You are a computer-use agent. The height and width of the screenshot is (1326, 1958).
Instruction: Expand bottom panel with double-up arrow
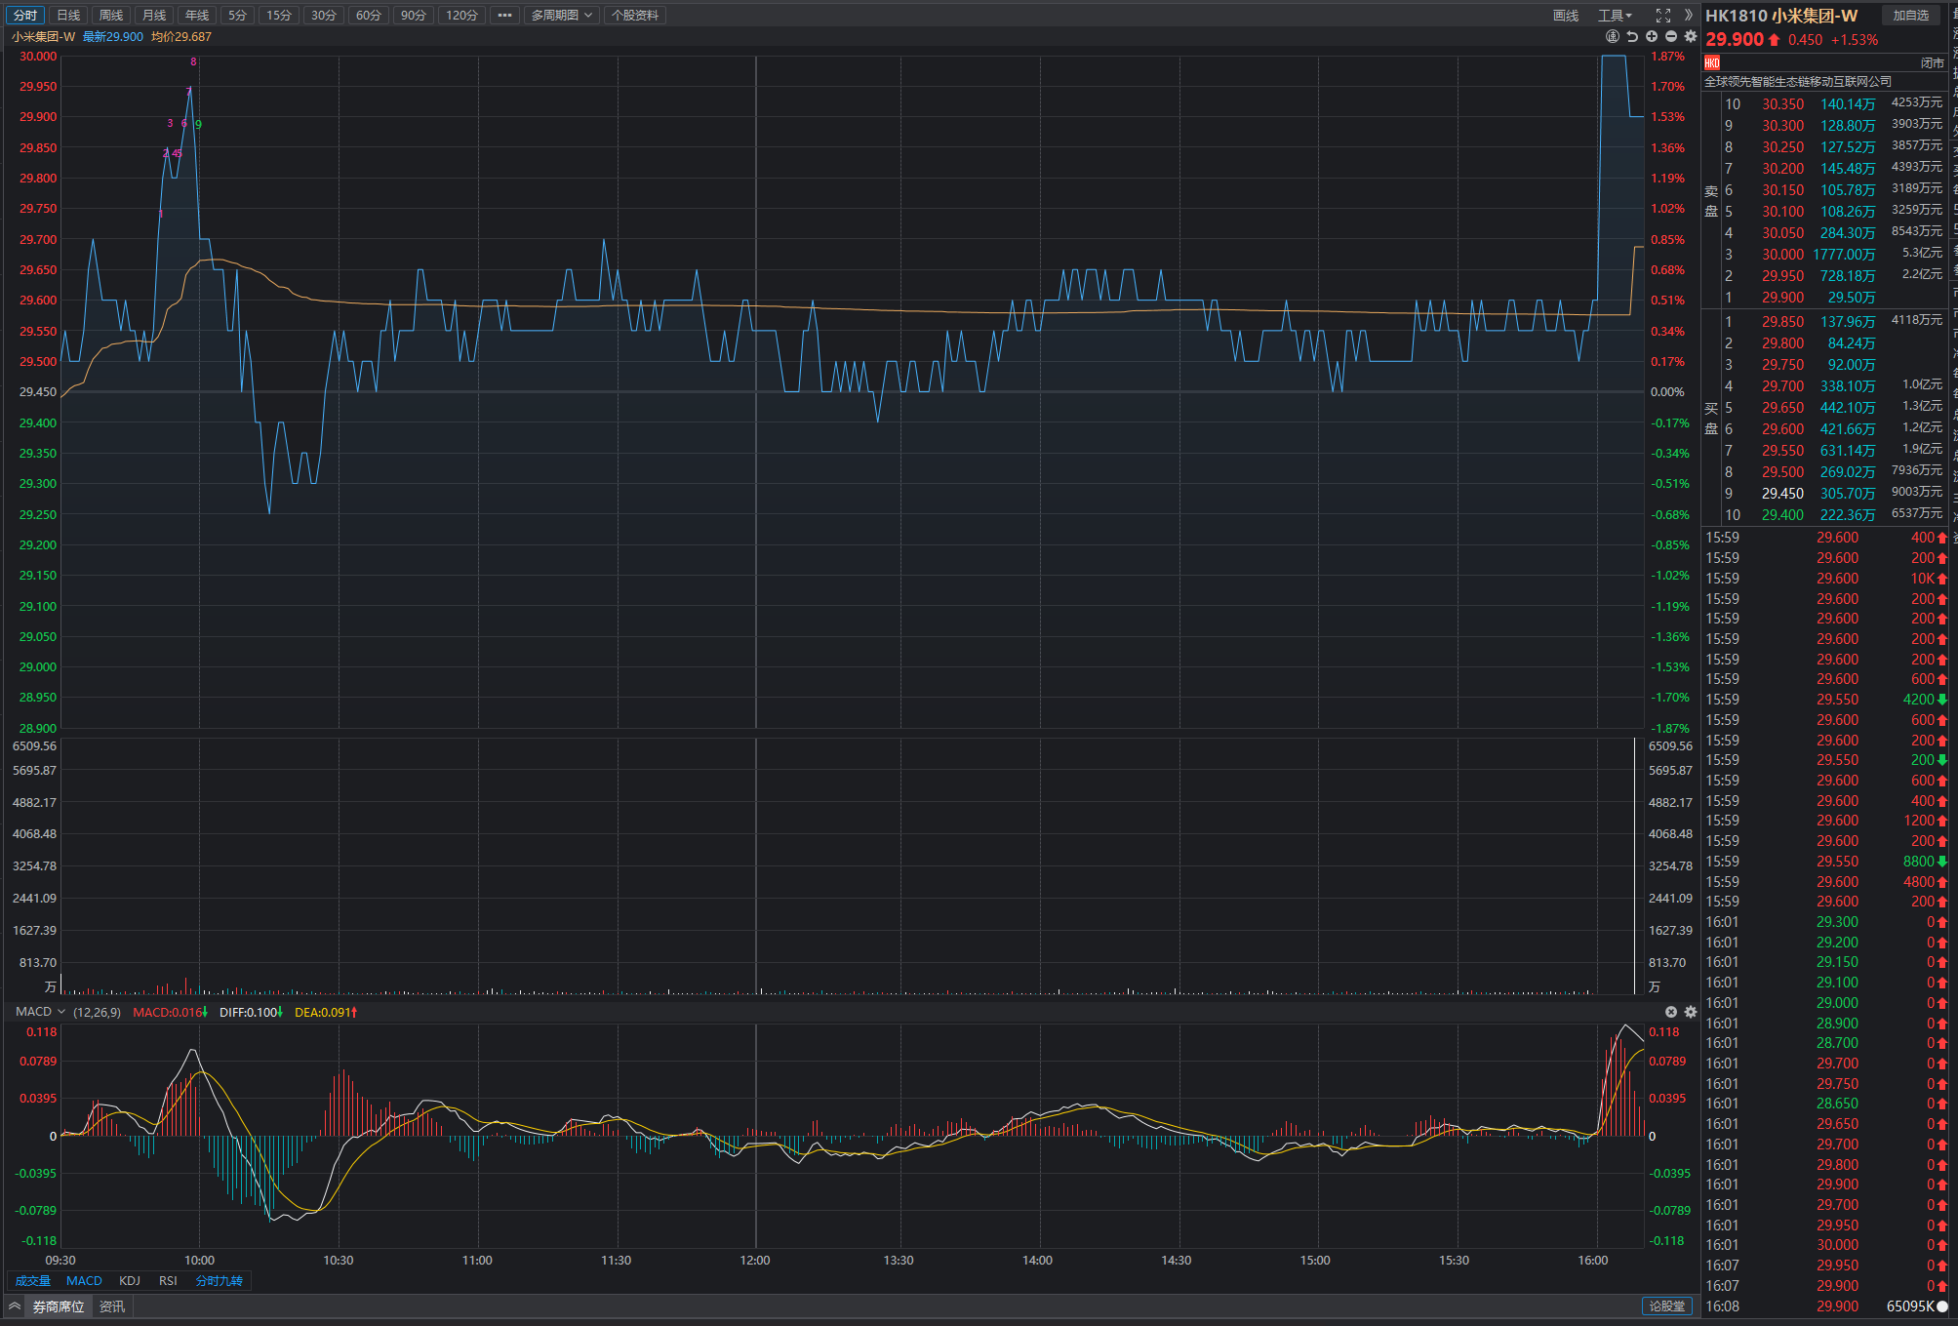[x=15, y=1306]
